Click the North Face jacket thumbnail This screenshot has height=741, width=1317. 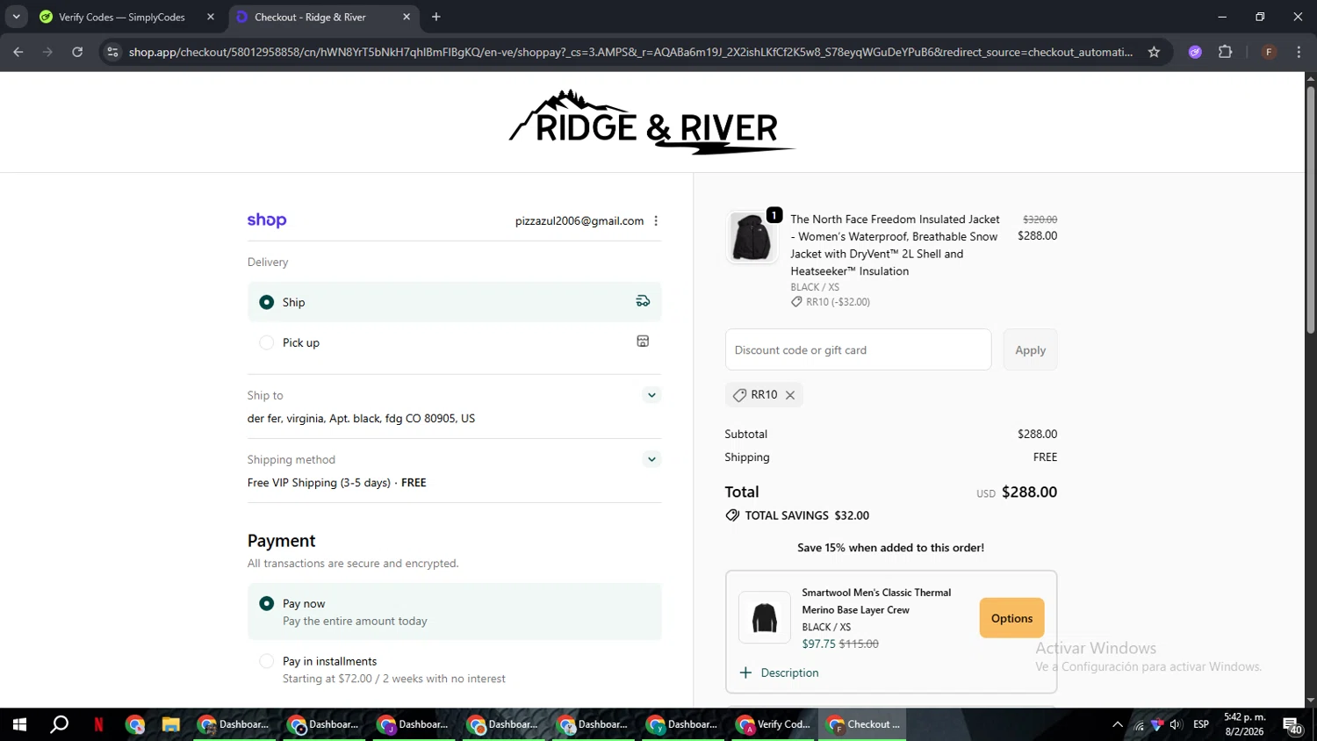coord(752,237)
